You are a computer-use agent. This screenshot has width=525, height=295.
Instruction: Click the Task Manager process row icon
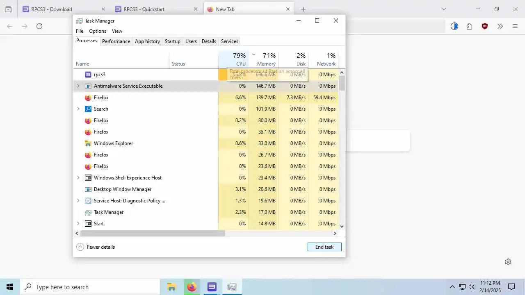pyautogui.click(x=88, y=212)
